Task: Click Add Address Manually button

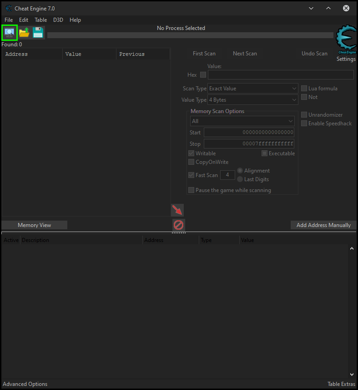Action: pos(323,225)
